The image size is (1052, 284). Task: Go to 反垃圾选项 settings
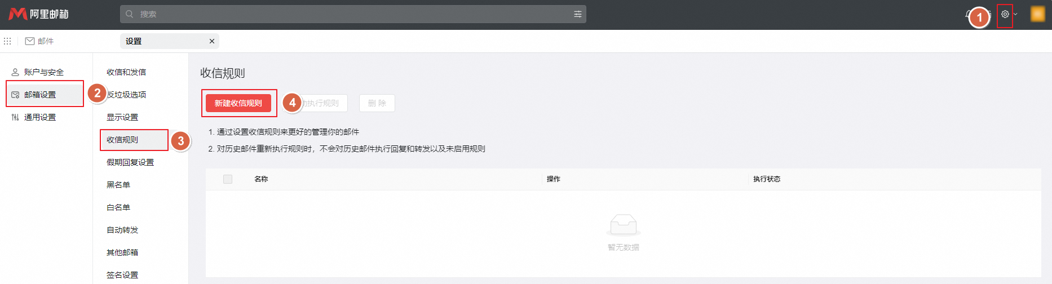[128, 95]
